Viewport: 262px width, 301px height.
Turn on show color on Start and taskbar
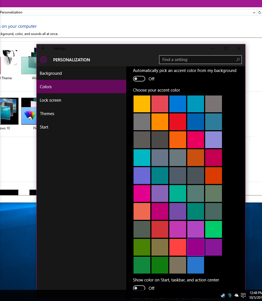pos(139,288)
